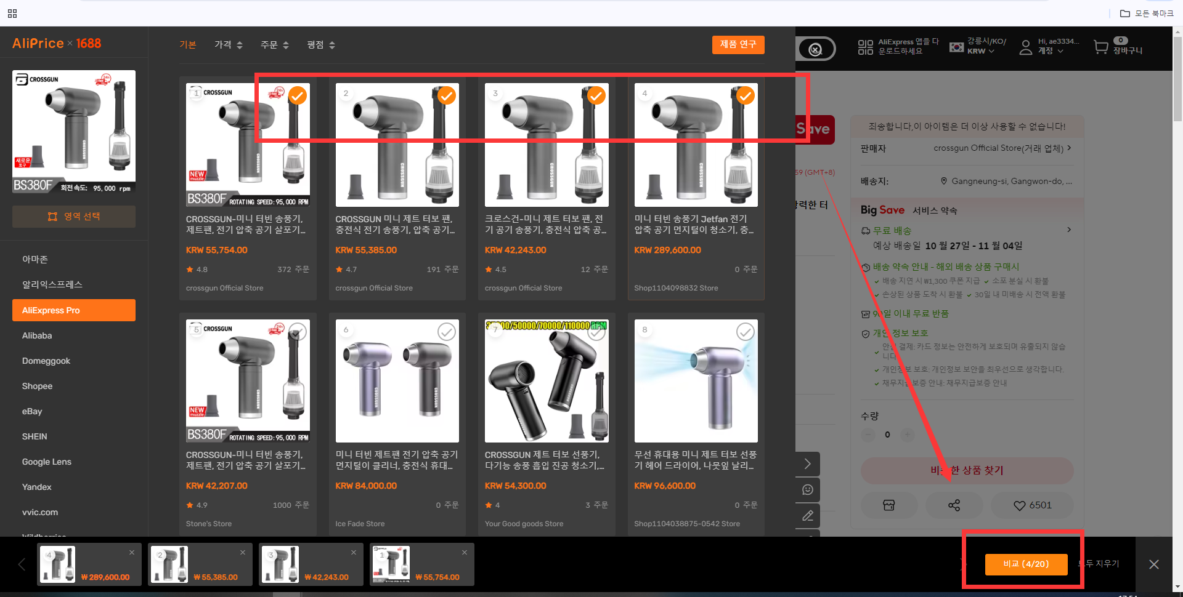This screenshot has width=1183, height=597.
Task: Click the round close-overlay X toggle
Action: [815, 49]
